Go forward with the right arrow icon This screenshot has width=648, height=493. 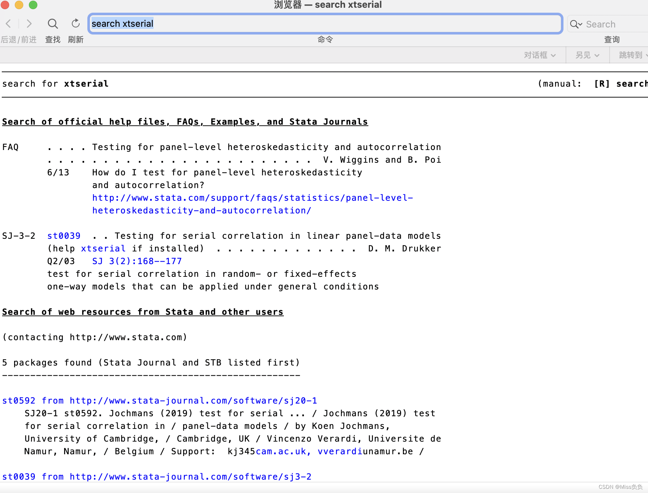tap(29, 24)
